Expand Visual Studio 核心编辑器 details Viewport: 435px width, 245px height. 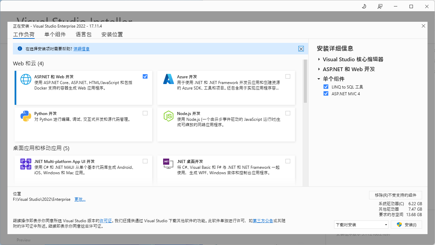click(x=319, y=59)
